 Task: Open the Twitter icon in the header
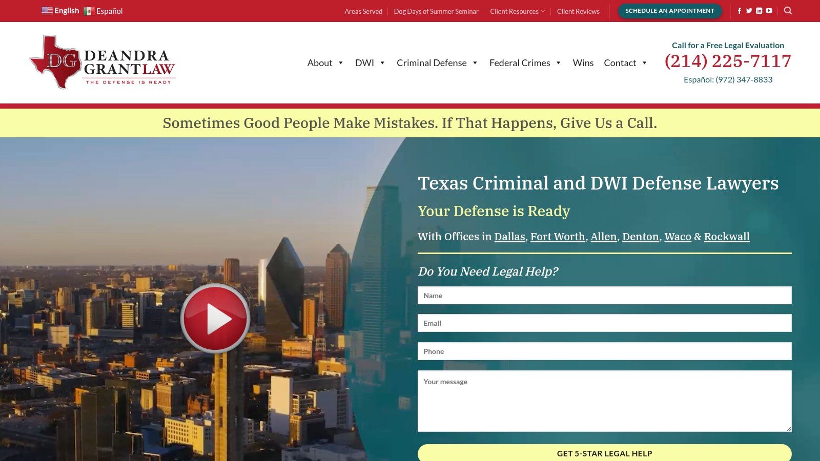[749, 10]
